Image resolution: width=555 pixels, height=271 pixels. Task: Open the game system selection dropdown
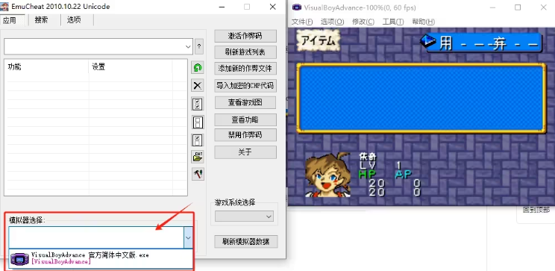click(x=244, y=217)
